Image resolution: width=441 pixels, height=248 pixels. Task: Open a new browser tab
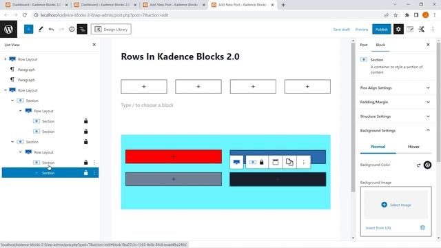[283, 5]
